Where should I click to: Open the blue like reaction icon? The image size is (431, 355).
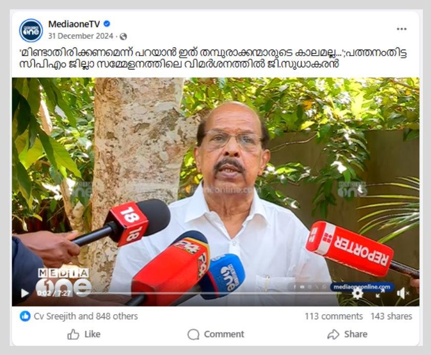(x=25, y=316)
